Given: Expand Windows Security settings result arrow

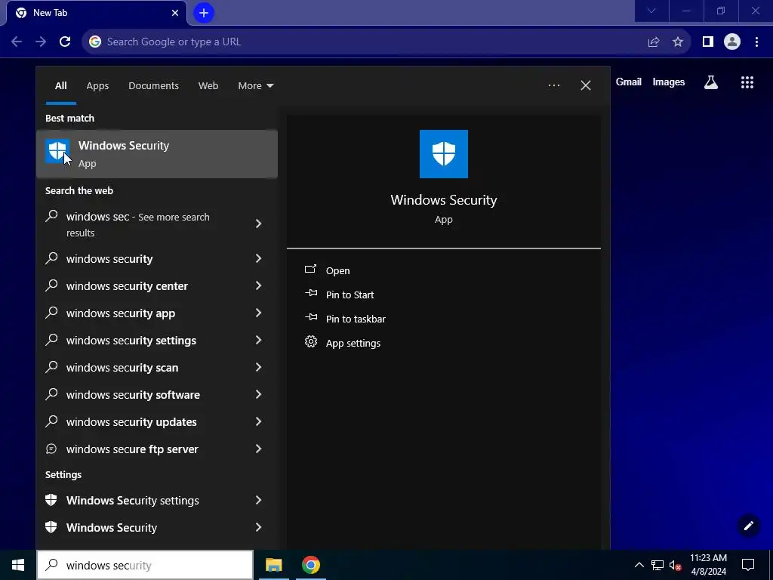Looking at the screenshot, I should pyautogui.click(x=259, y=500).
